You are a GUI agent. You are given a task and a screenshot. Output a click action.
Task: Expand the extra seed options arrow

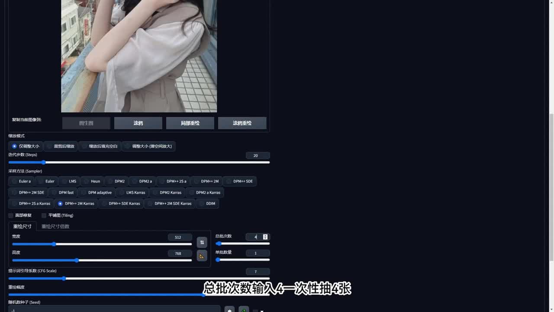[262, 310]
